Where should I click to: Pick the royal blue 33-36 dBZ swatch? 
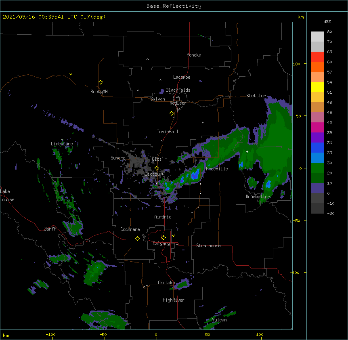(x=317, y=147)
